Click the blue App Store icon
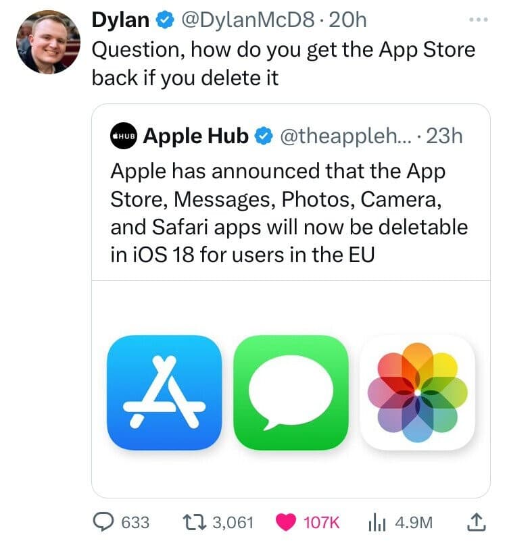Screen dimensions: 507x543 click(x=164, y=392)
